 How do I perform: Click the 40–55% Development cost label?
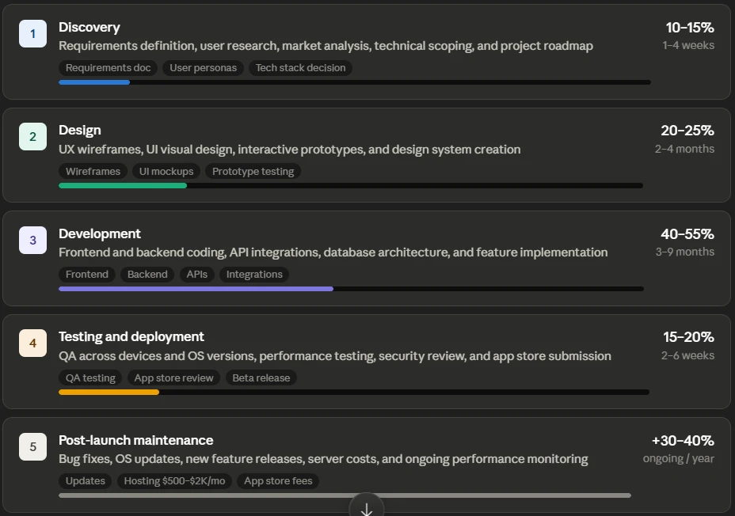point(687,233)
